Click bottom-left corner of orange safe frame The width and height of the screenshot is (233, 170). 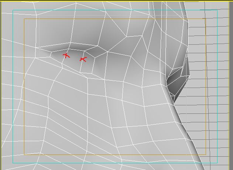24,154
